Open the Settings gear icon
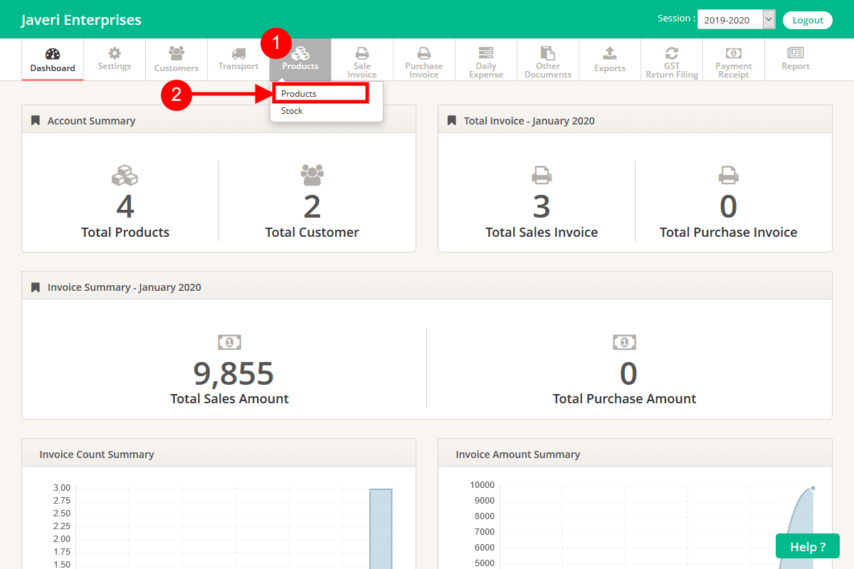This screenshot has width=854, height=569. point(115,53)
